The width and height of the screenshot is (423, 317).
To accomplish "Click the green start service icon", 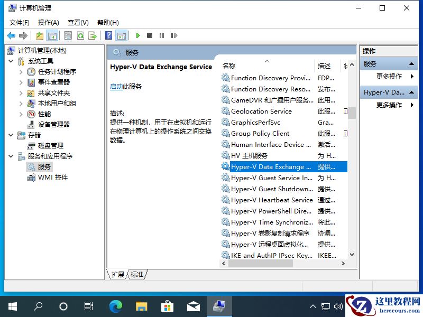I will (137, 35).
